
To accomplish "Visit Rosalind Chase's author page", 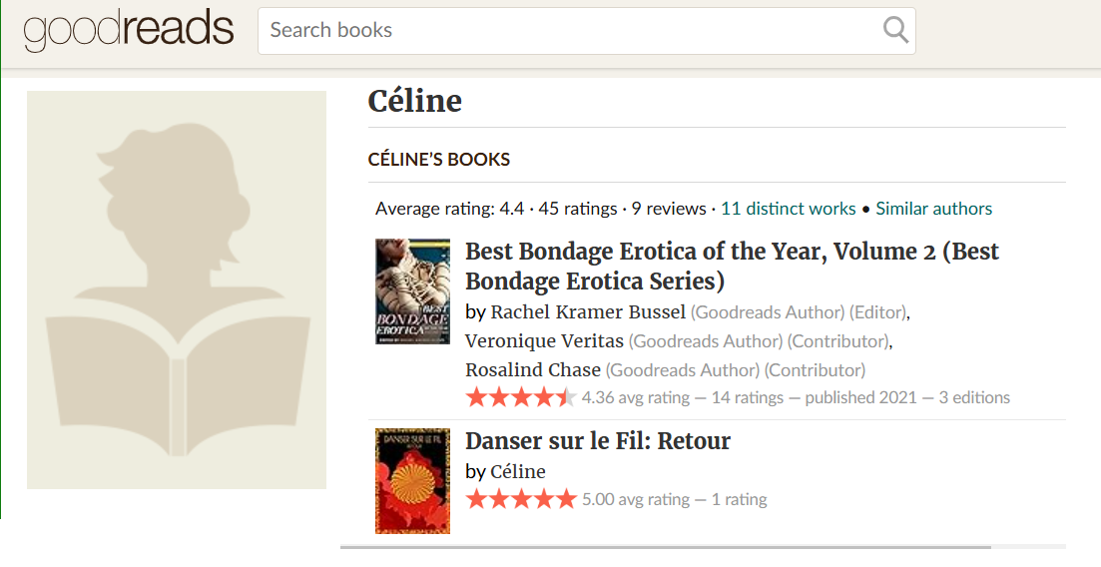I will pos(533,370).
